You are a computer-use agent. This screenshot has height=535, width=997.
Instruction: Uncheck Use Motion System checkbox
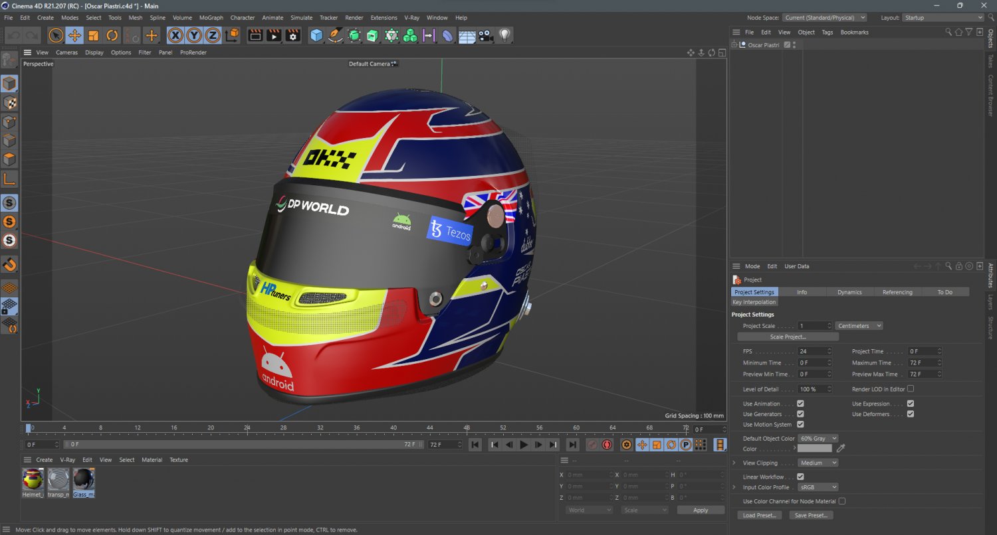point(800,425)
